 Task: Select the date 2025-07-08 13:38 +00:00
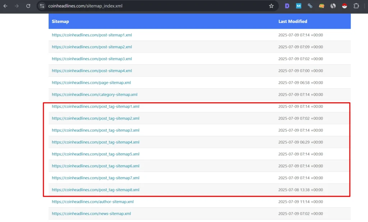click(x=301, y=190)
